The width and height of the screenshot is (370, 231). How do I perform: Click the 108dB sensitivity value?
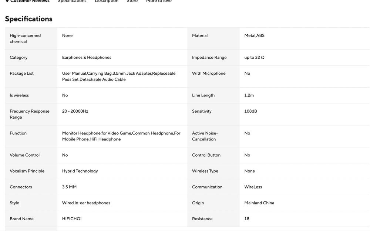pos(250,111)
